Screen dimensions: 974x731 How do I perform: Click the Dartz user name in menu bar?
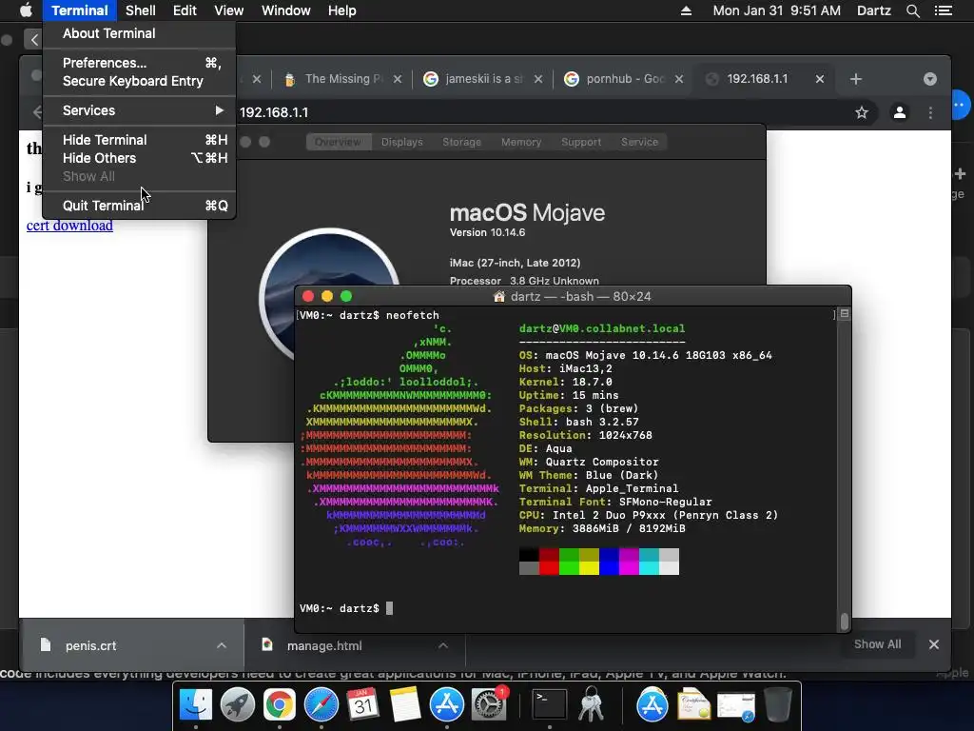(873, 10)
